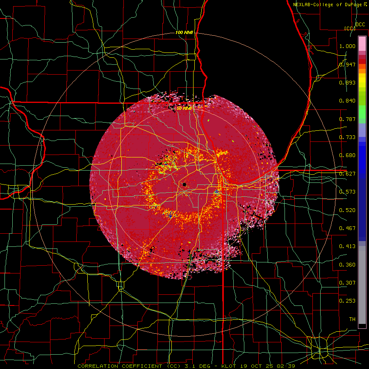The width and height of the screenshot is (369, 369).
Task: Click the 0.627 legend value
Action: tap(347, 174)
